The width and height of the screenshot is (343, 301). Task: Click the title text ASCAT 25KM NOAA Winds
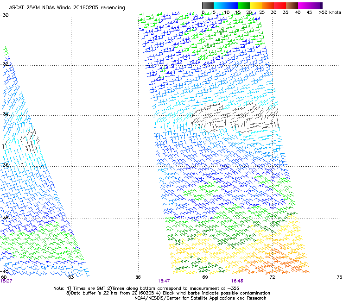pyautogui.click(x=40, y=8)
